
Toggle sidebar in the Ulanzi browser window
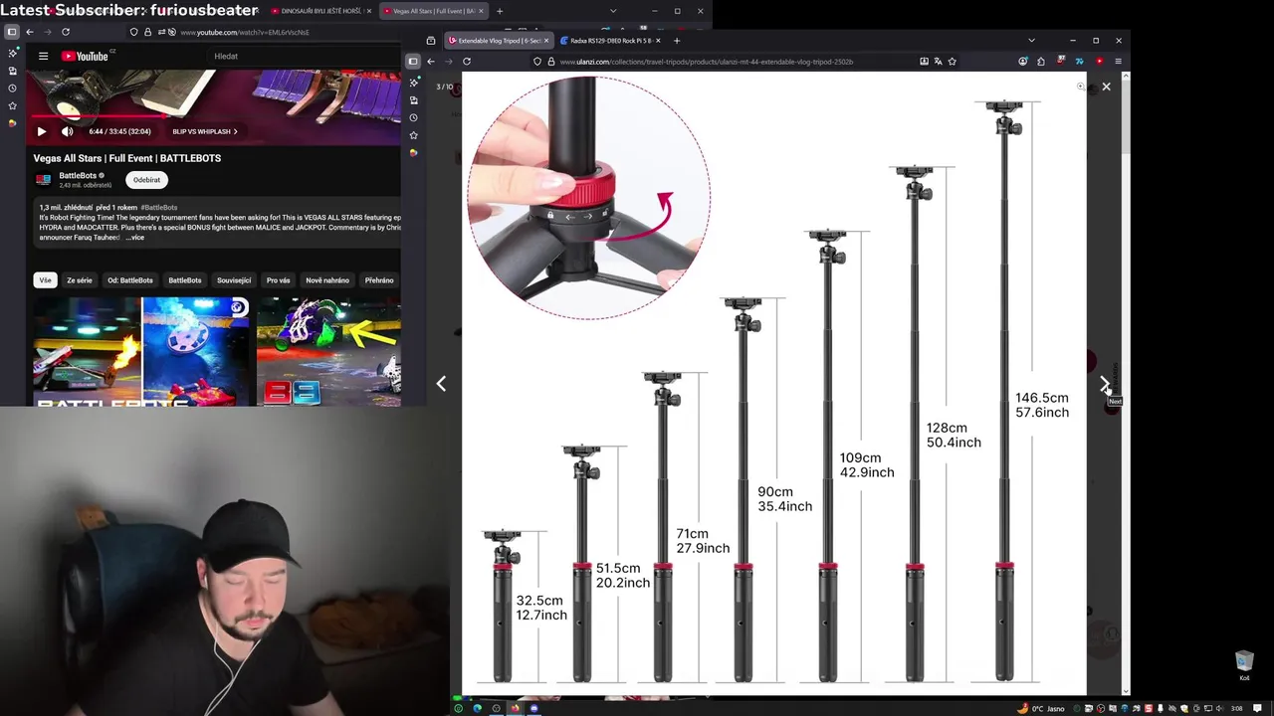(413, 62)
